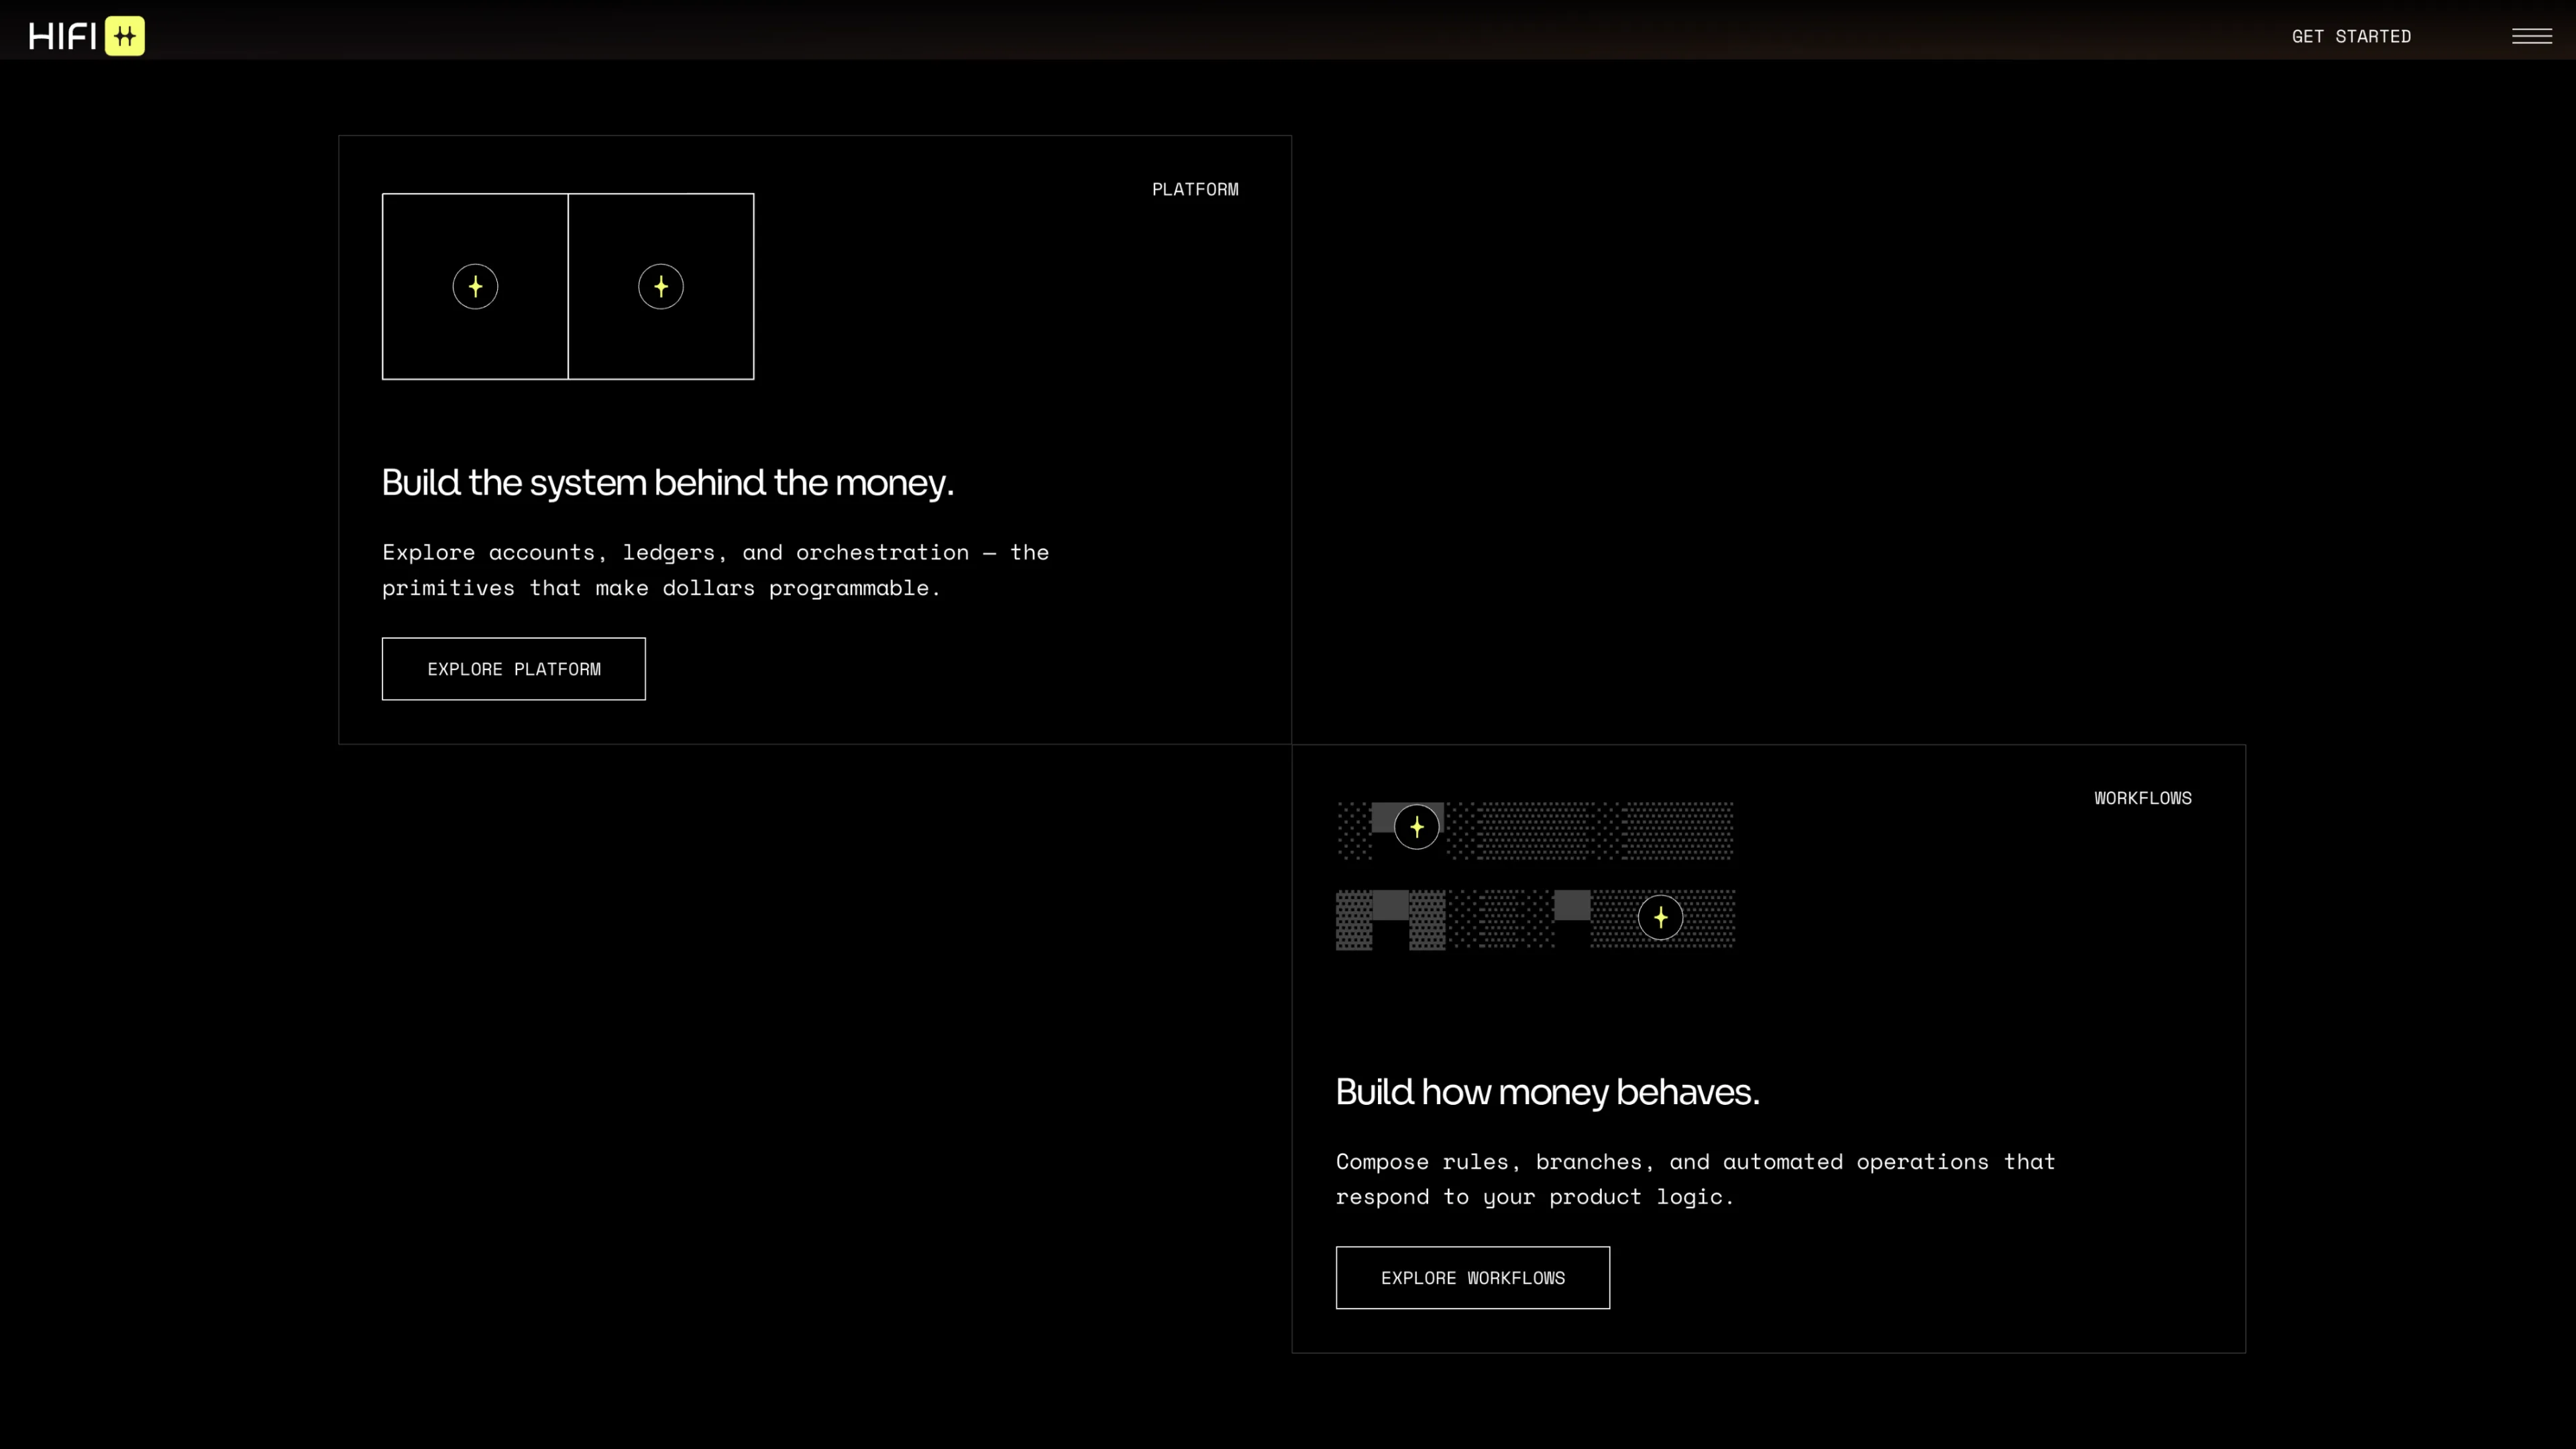Select the sparkle node on the top dotted workflow row
This screenshot has width=2576, height=1449.
(x=1416, y=827)
